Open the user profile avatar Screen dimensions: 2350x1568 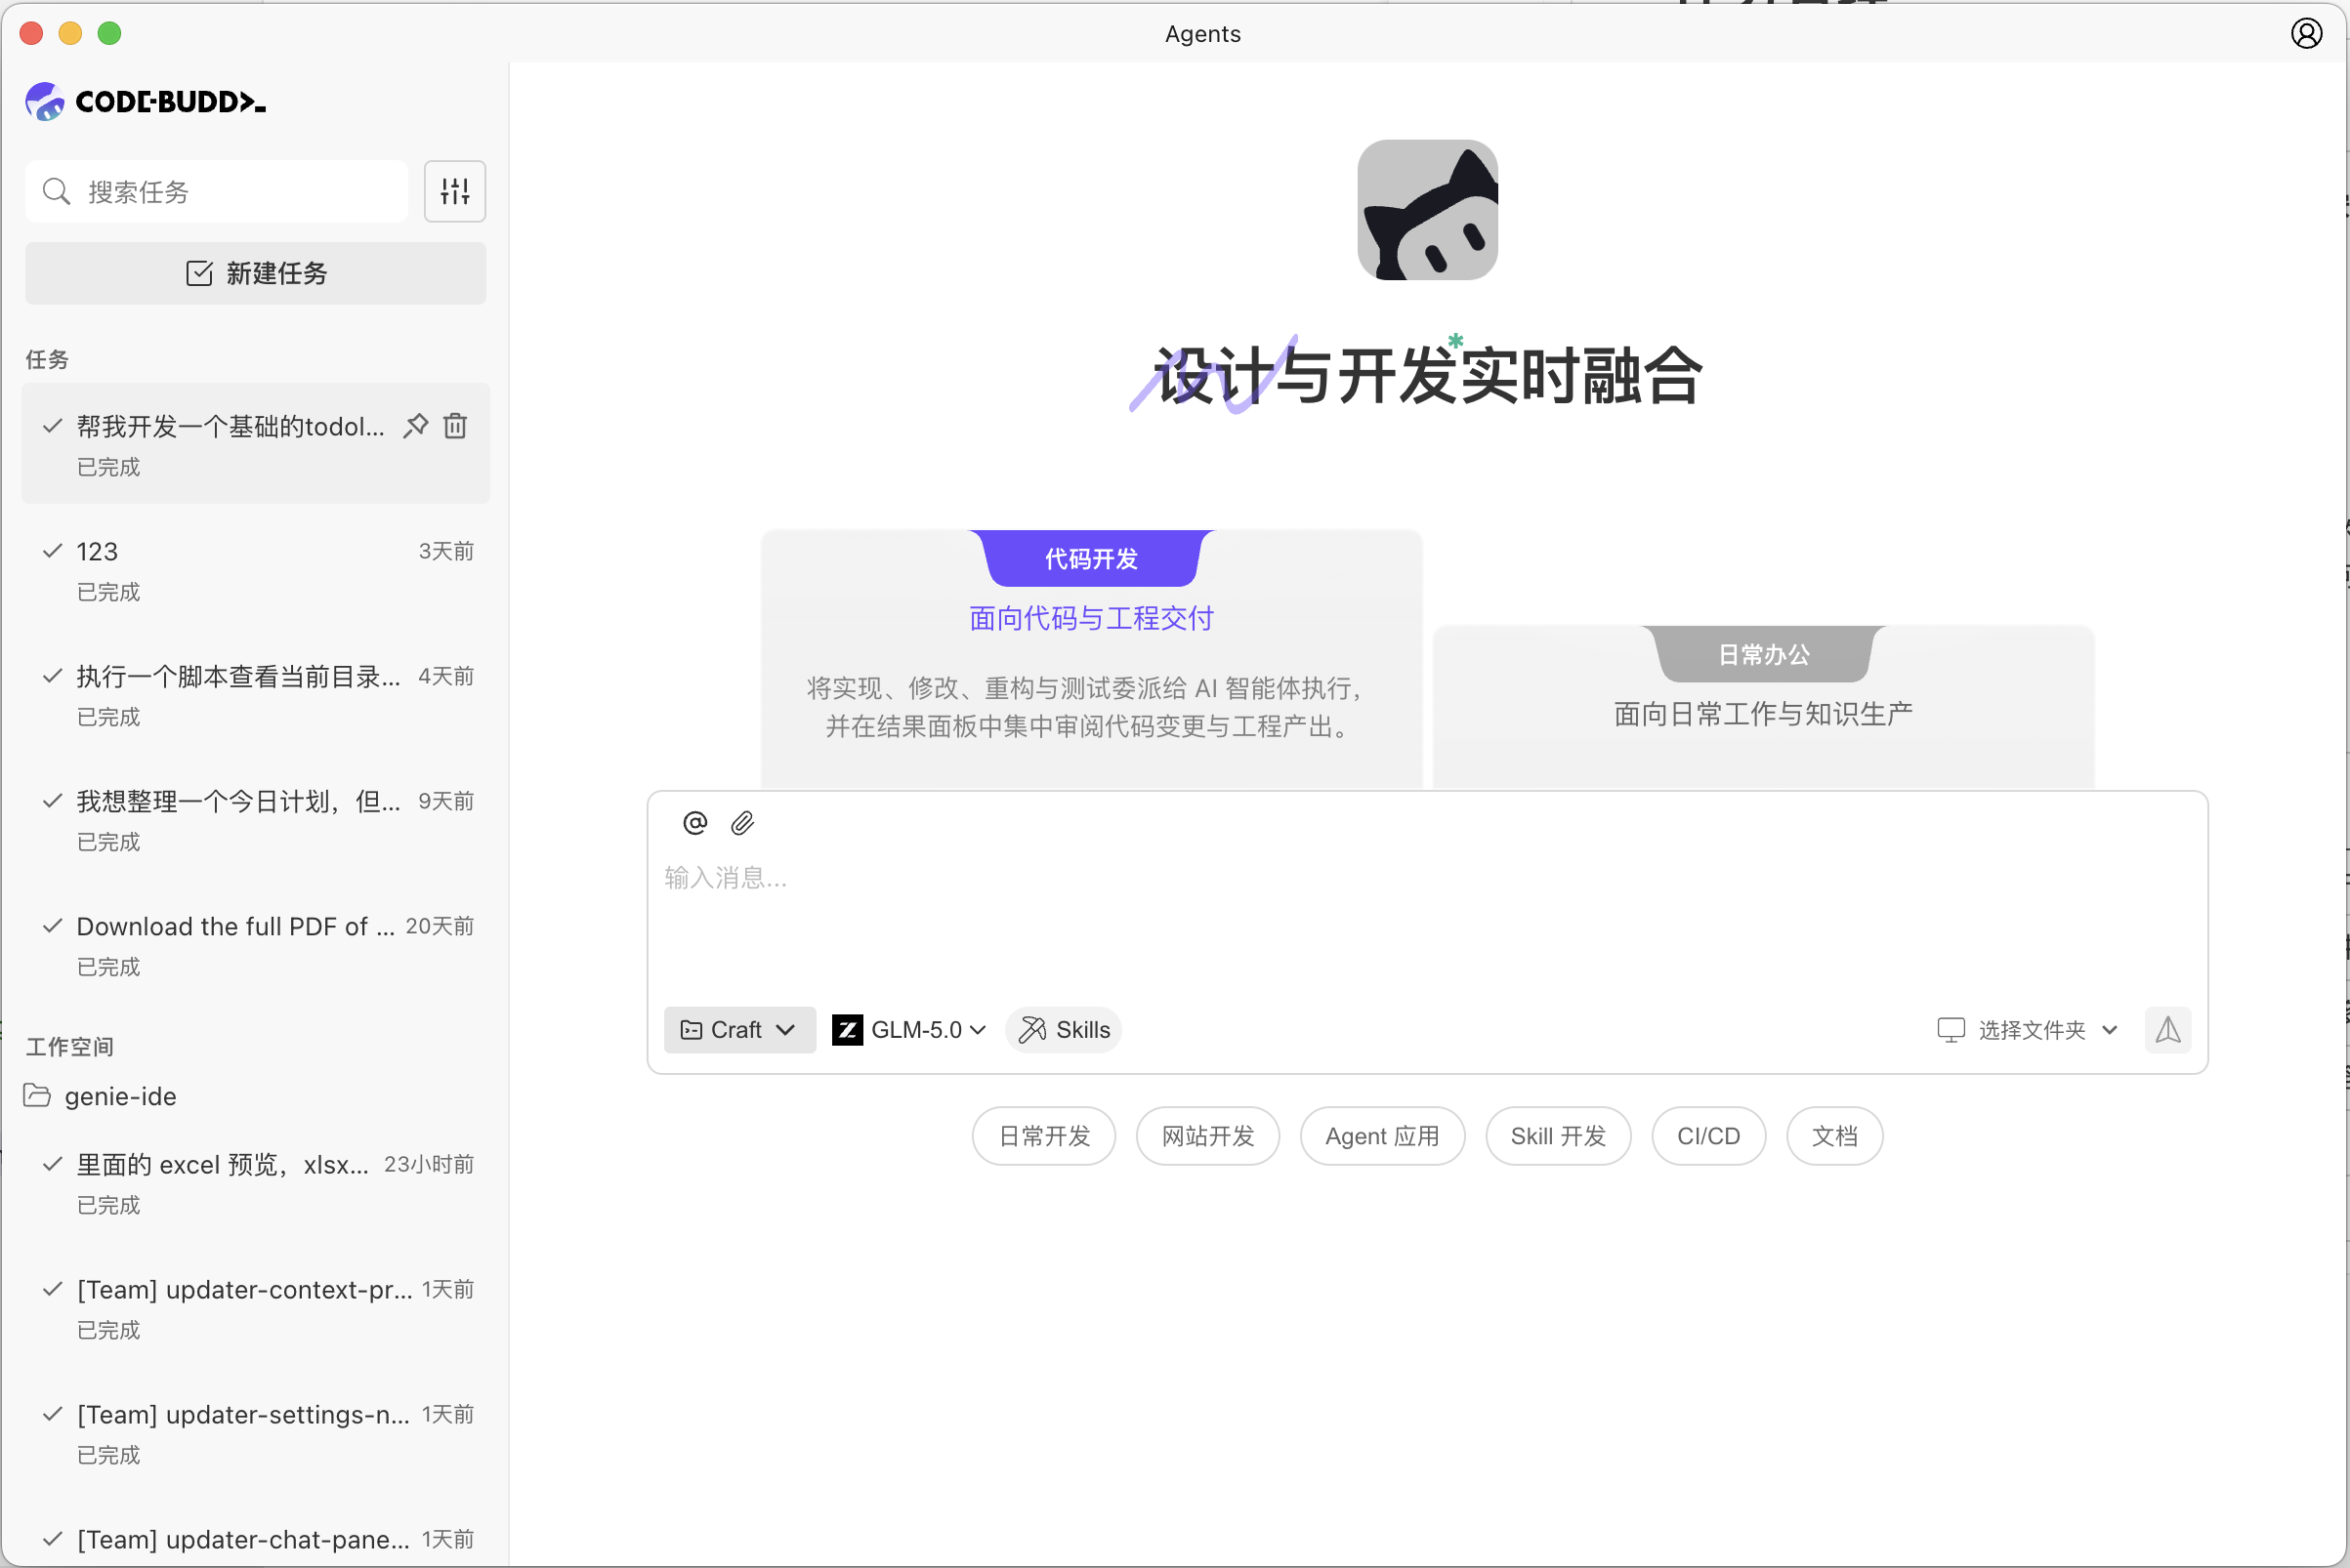(x=2307, y=33)
